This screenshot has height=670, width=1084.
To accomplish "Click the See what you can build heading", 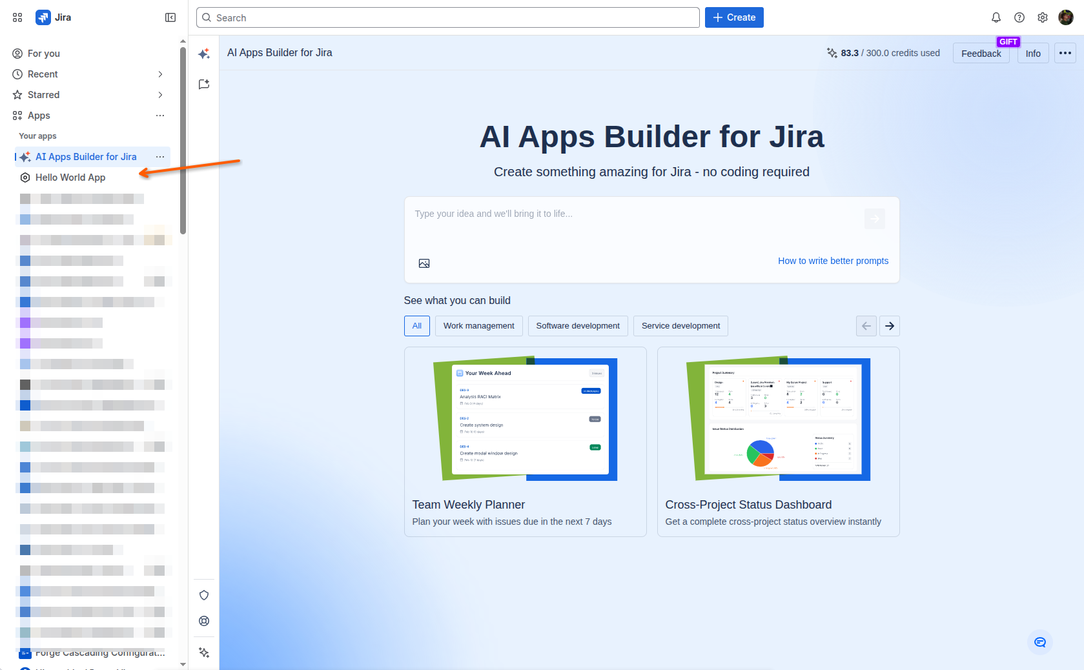I will (457, 301).
